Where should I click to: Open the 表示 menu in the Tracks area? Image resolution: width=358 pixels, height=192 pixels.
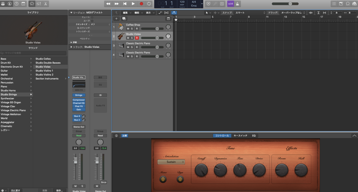(150, 13)
